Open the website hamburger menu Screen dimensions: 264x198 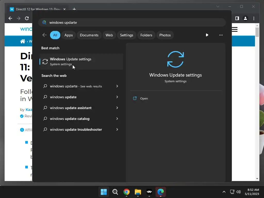tap(235, 29)
